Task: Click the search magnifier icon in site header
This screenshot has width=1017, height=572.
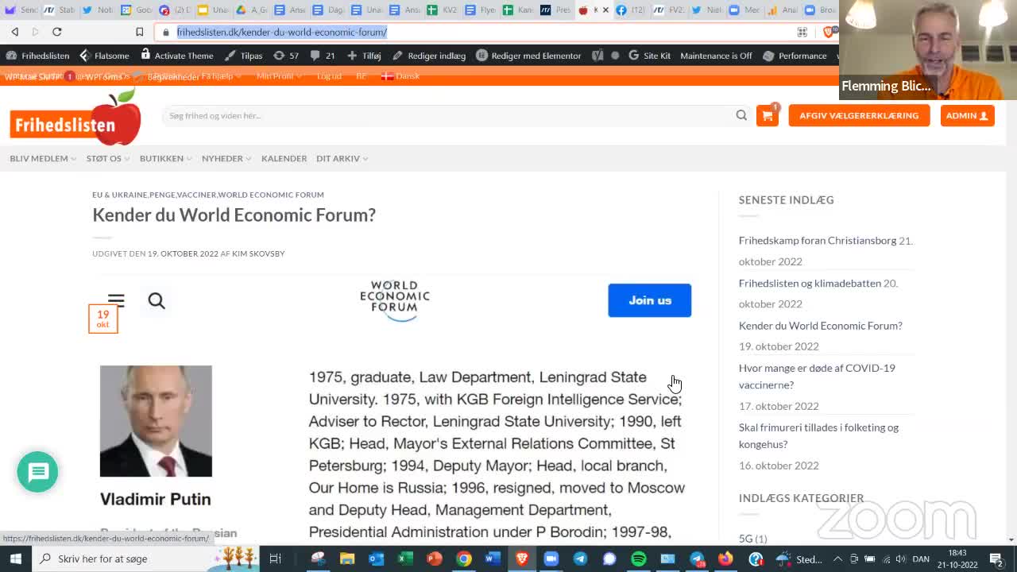Action: 741,115
